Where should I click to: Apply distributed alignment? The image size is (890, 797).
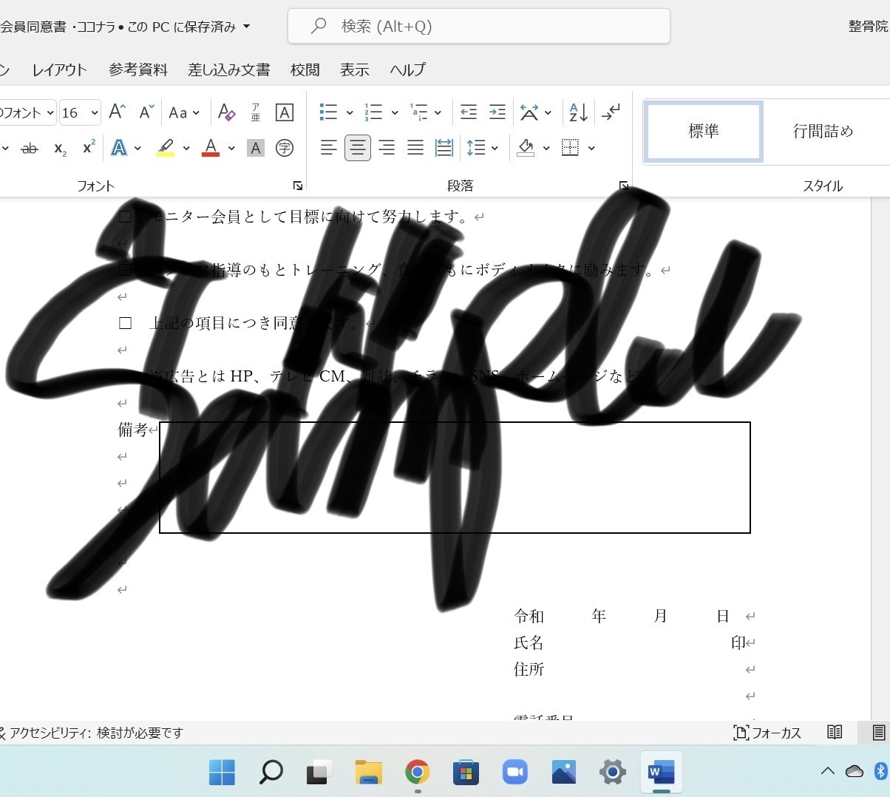444,148
